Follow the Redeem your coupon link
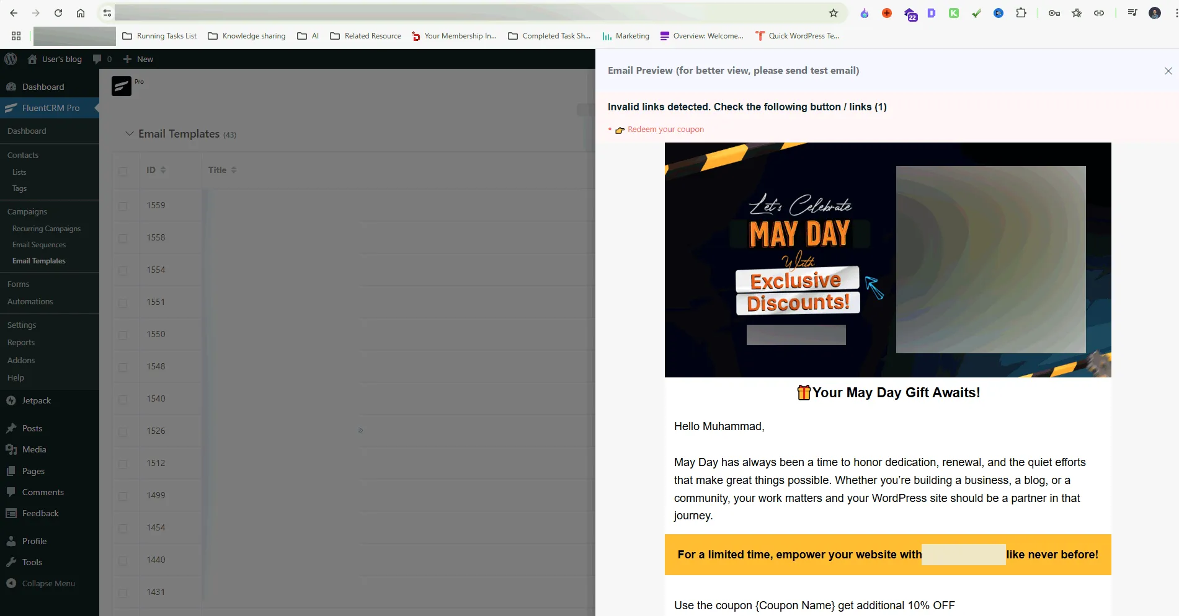 point(665,129)
